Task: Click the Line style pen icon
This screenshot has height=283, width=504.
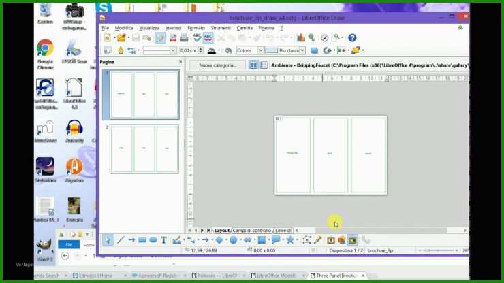Action: pos(121,50)
